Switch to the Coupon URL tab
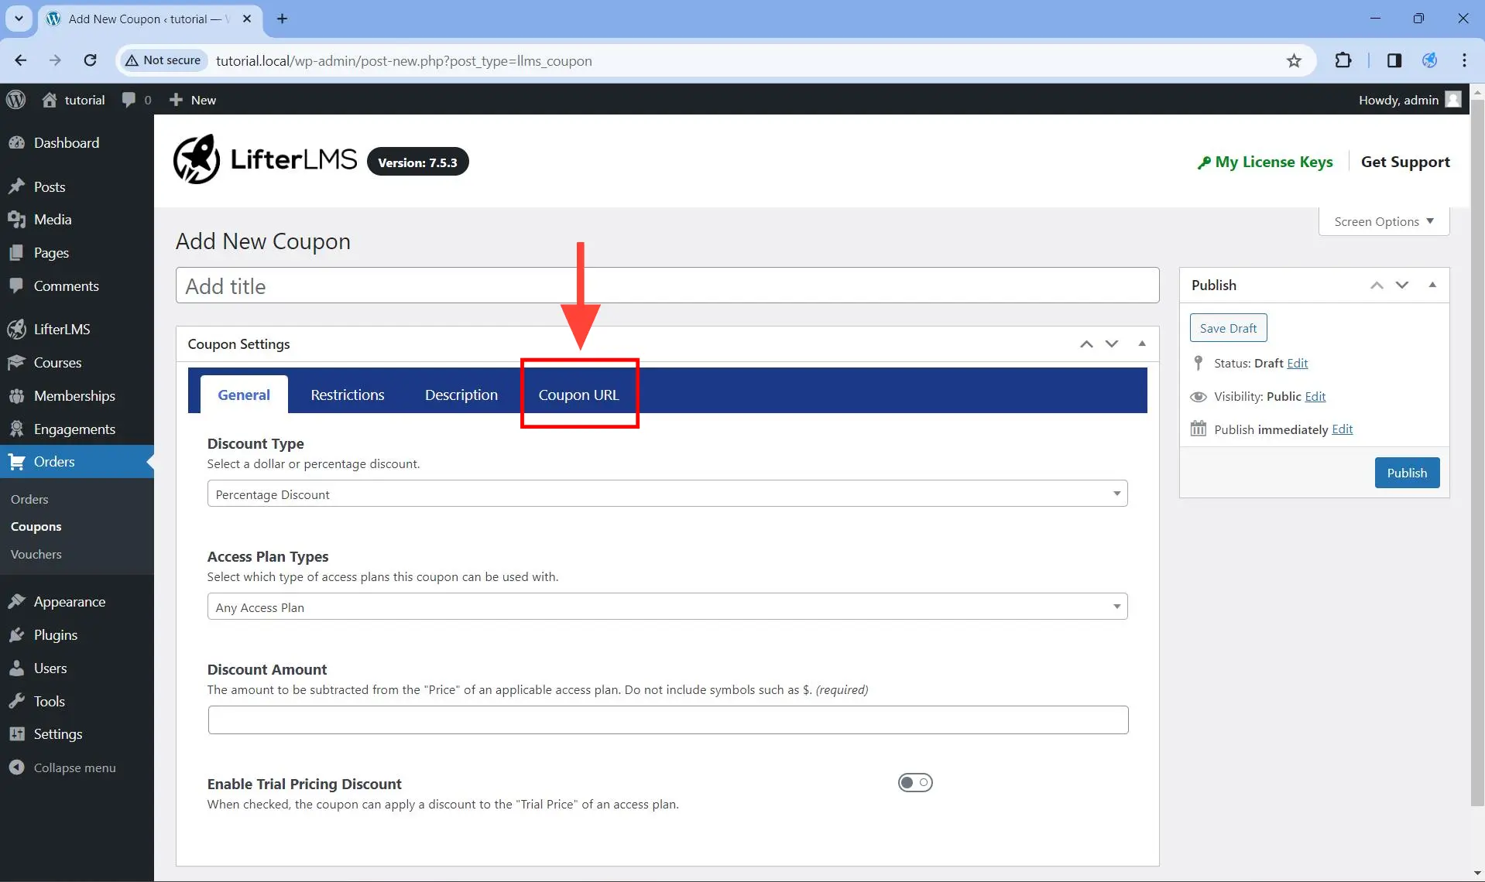The width and height of the screenshot is (1485, 882). click(x=579, y=395)
